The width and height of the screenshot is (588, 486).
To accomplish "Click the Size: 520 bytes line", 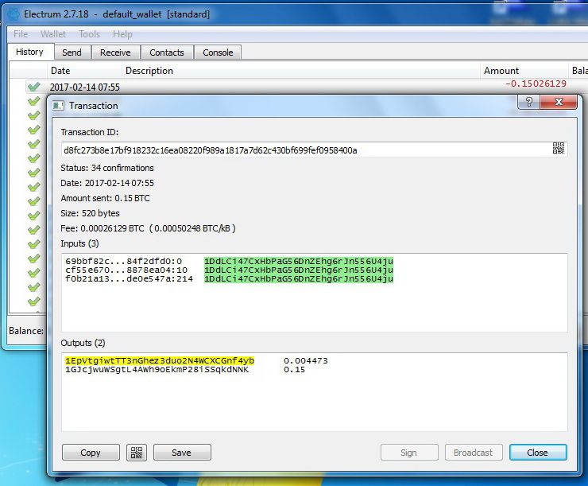I will pos(90,213).
